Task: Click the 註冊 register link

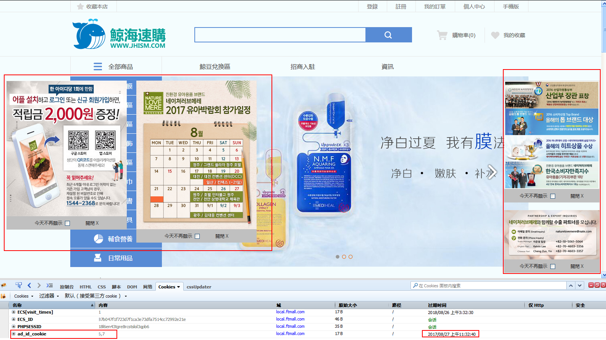Action: click(x=401, y=6)
